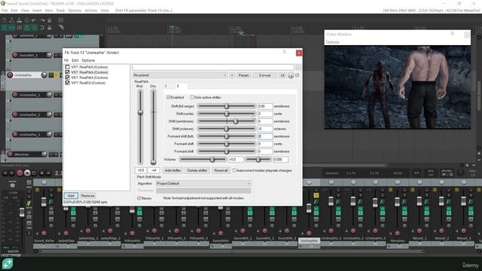This screenshot has width=482, height=271.
Task: Click the Undo toolbar icon
Action: [x=34, y=20]
